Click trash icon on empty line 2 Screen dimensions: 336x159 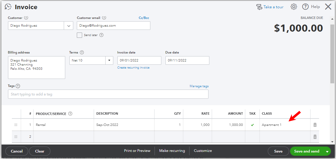pyautogui.click(x=315, y=137)
